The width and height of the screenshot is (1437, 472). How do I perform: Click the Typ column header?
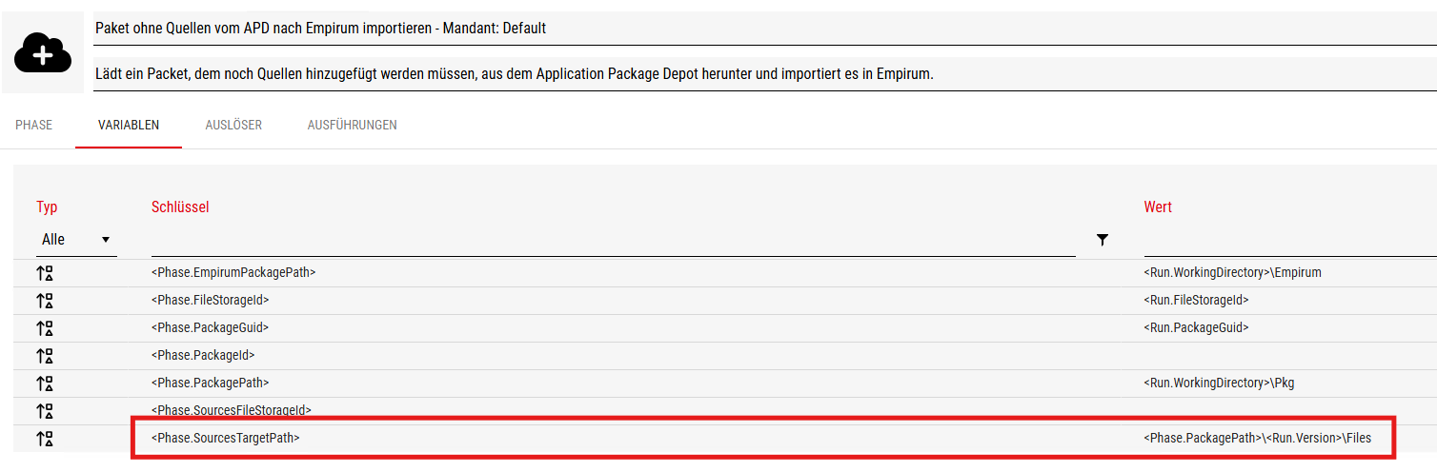tap(48, 206)
